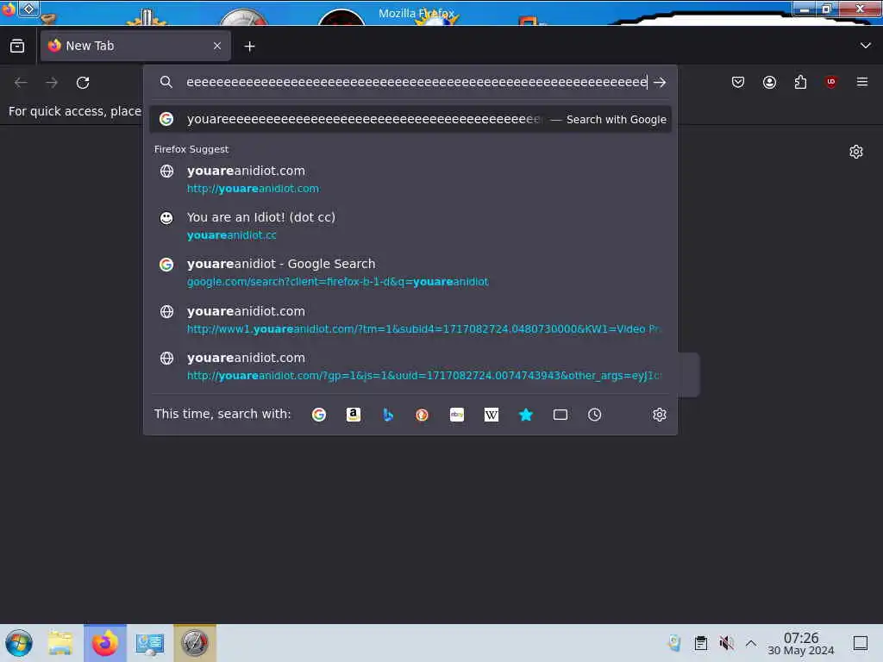Click the Go arrow in address bar
Image resolution: width=883 pixels, height=662 pixels.
[660, 82]
